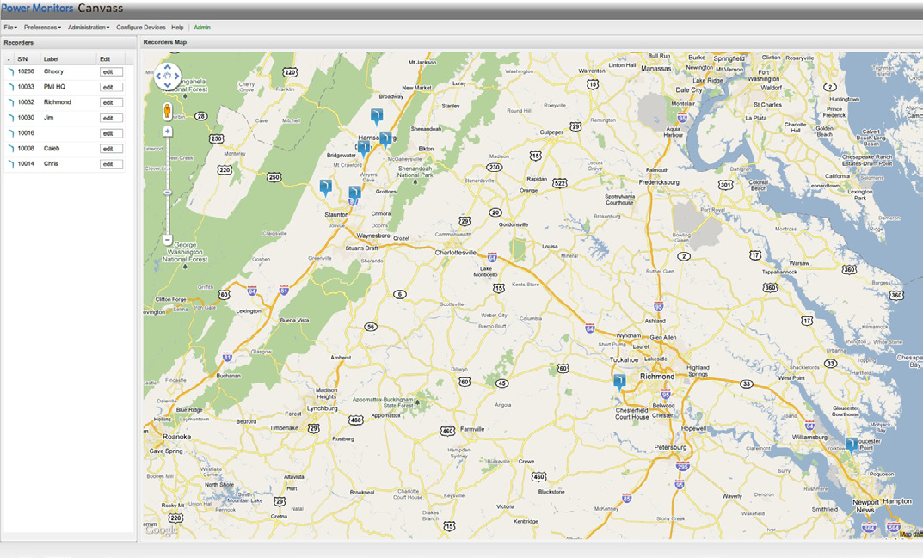The image size is (923, 558).
Task: Click the hand icon centering the map control
Action: coord(168,76)
